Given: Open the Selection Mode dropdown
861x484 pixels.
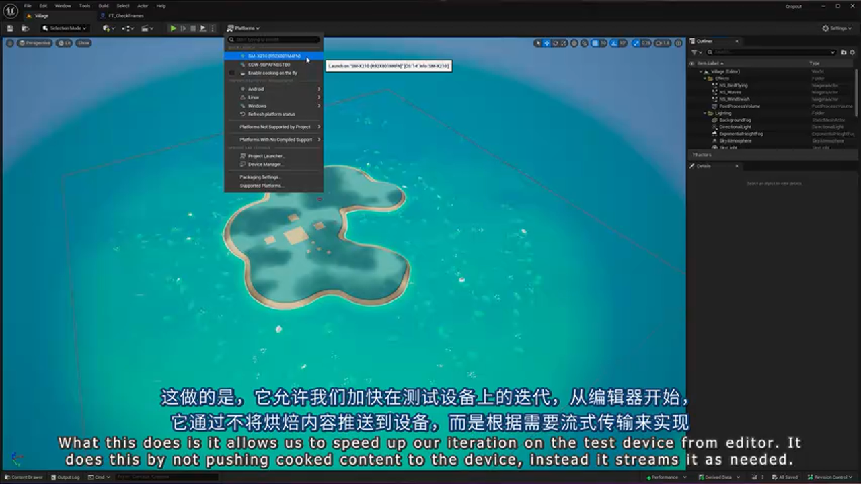Looking at the screenshot, I should [64, 28].
